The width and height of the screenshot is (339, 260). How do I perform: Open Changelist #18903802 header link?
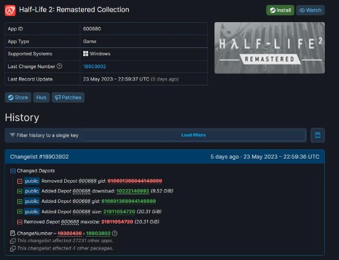pos(39,157)
